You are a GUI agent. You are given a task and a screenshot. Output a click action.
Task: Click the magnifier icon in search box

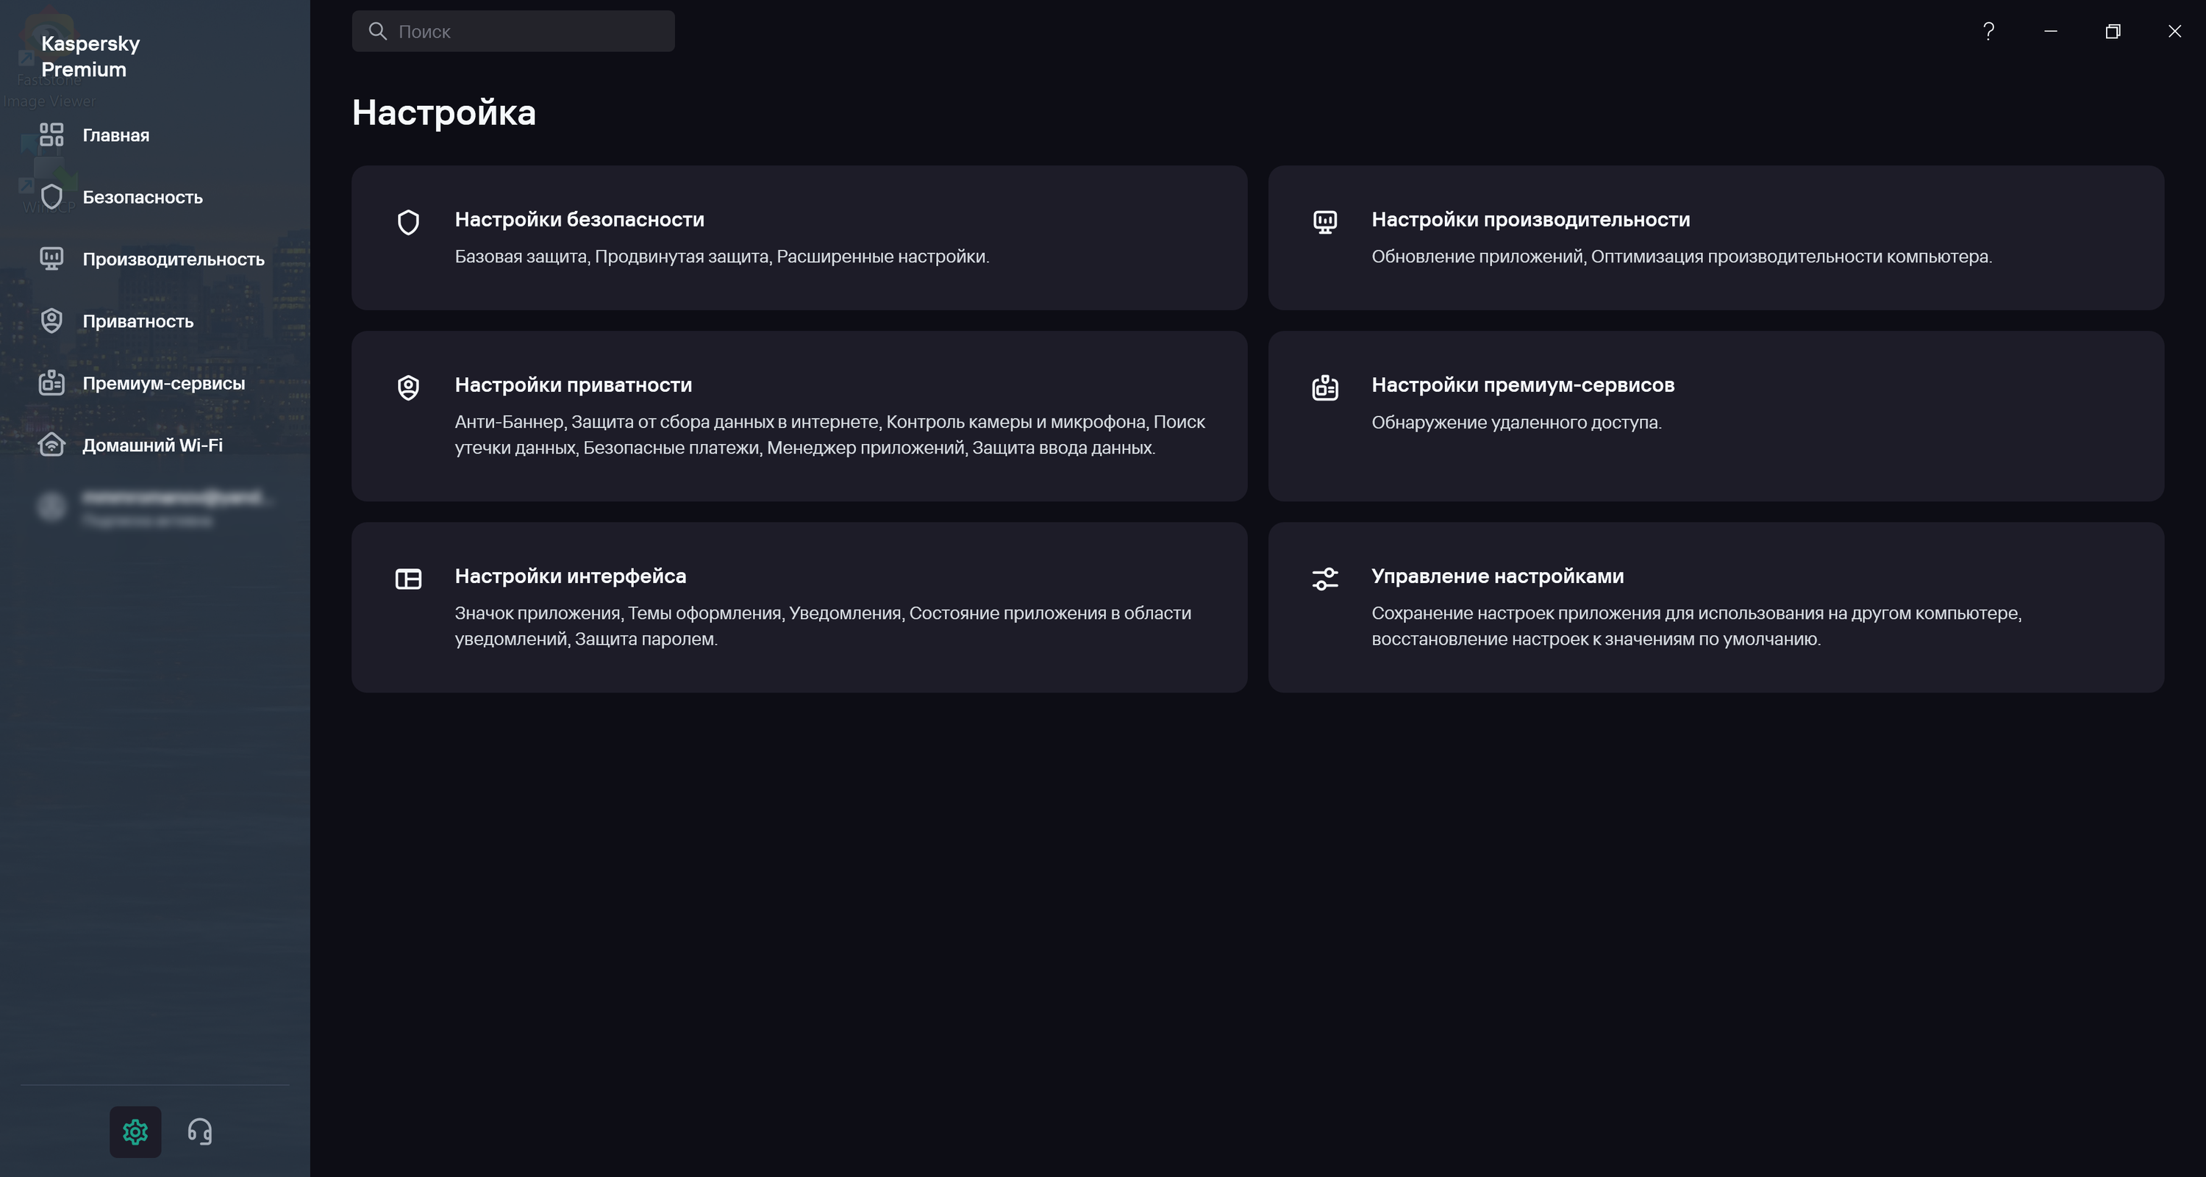378,32
